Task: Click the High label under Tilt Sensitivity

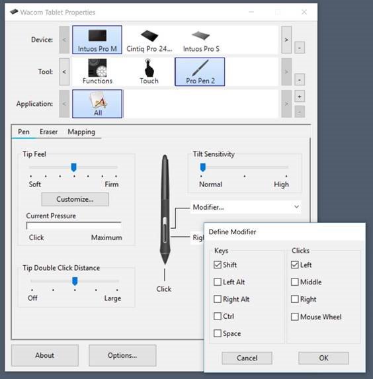Action: coord(281,185)
